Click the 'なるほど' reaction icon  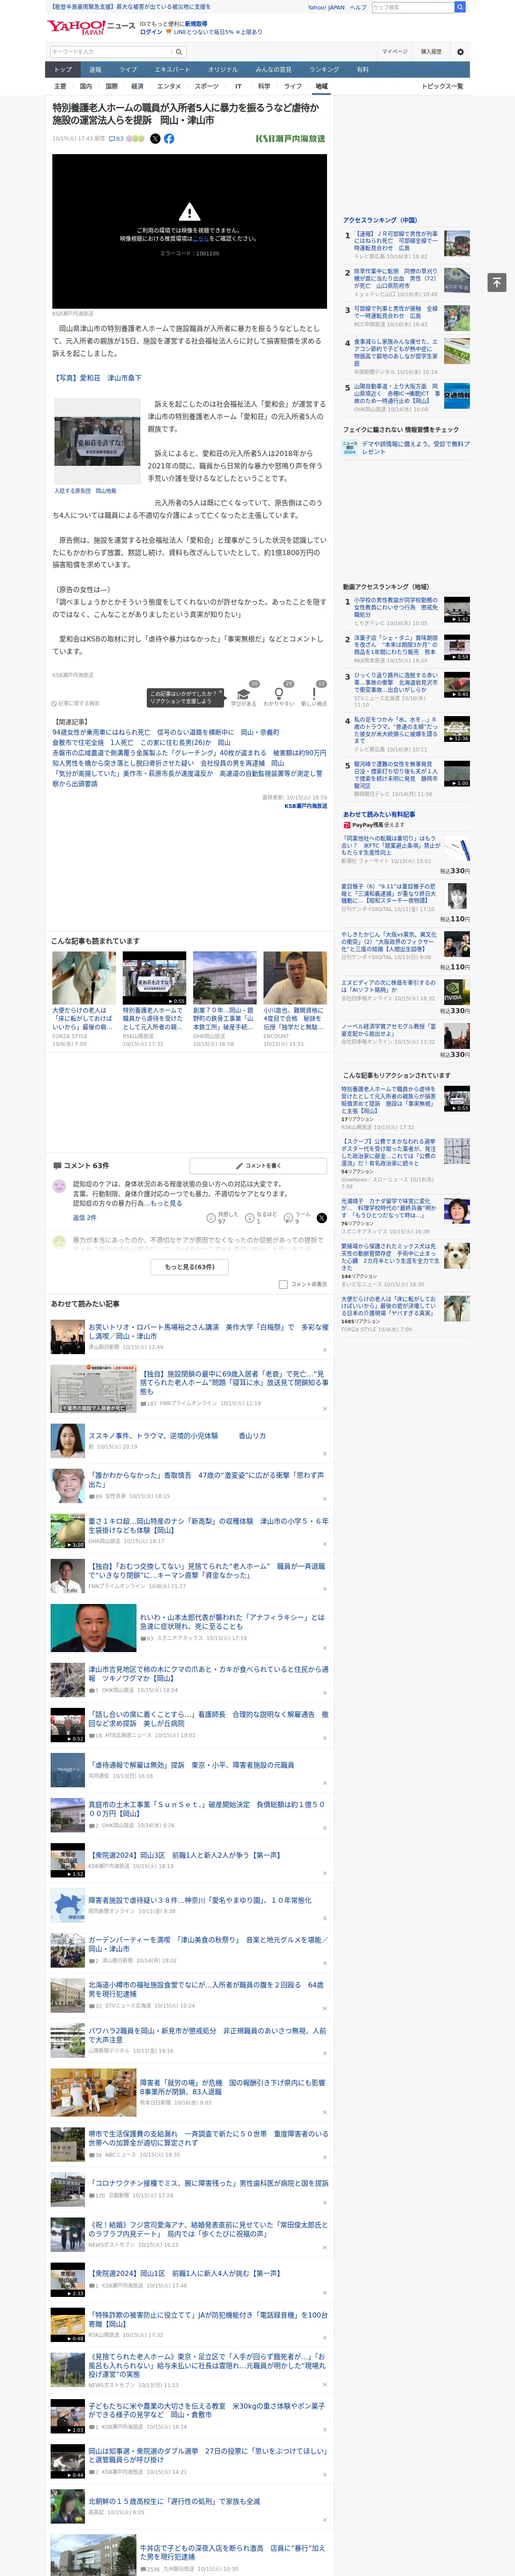point(251,1217)
